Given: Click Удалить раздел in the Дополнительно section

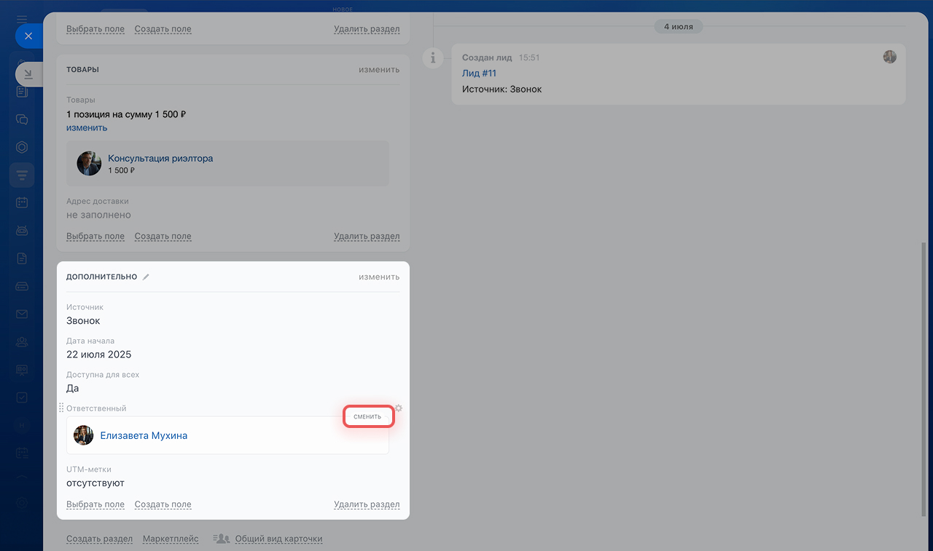Looking at the screenshot, I should 367,504.
